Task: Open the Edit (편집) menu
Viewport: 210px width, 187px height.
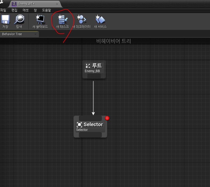Action: pos(14,10)
